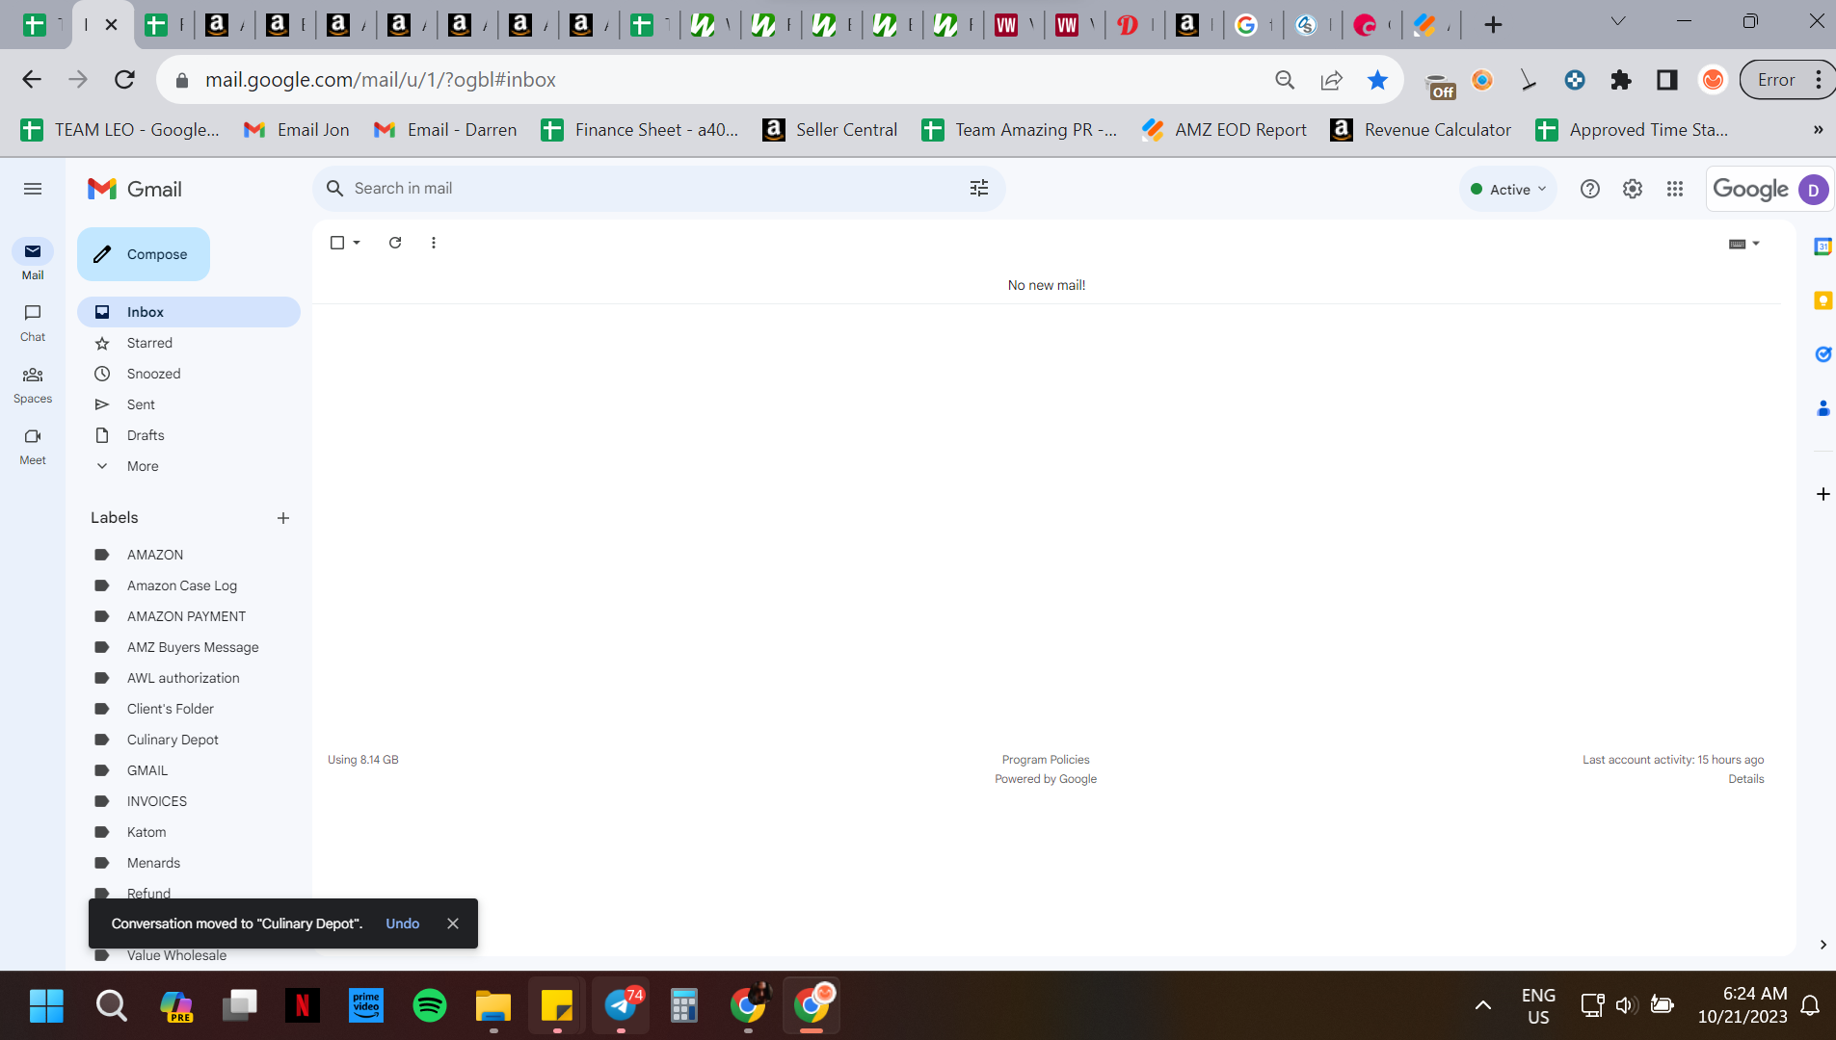
Task: Open the Google account avatar D
Action: coord(1814,190)
